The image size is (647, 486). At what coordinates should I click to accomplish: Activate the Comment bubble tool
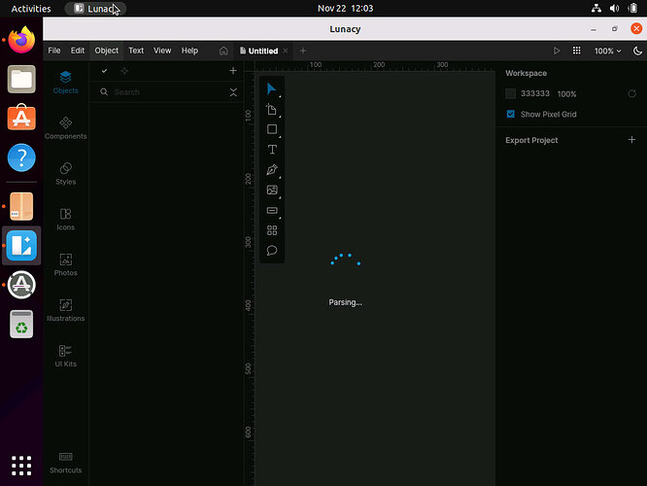(x=271, y=250)
